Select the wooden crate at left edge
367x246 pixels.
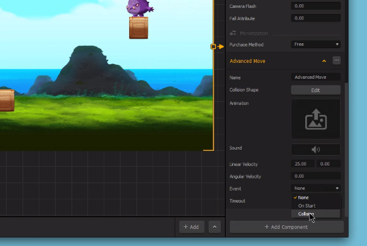coord(7,101)
